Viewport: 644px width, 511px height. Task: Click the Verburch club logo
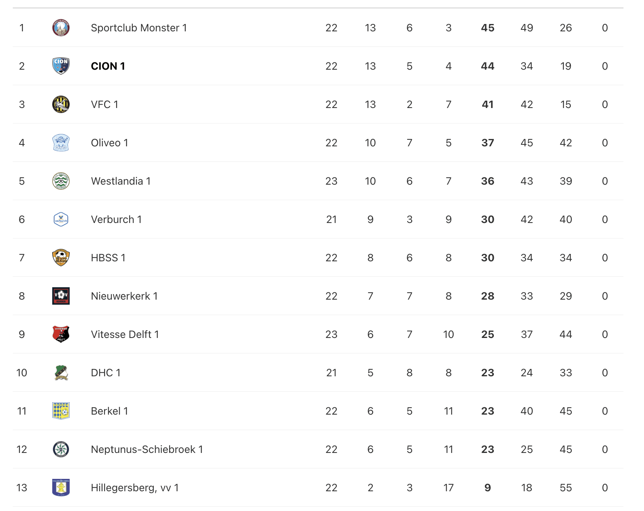pyautogui.click(x=61, y=219)
